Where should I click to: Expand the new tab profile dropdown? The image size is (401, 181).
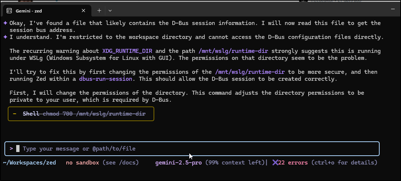click(110, 10)
